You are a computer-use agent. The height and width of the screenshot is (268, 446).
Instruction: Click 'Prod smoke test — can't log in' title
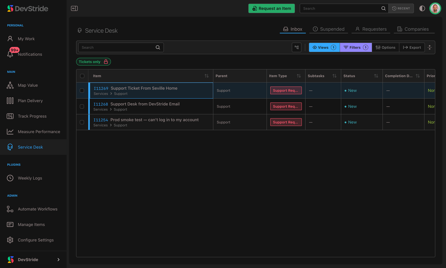click(x=154, y=119)
